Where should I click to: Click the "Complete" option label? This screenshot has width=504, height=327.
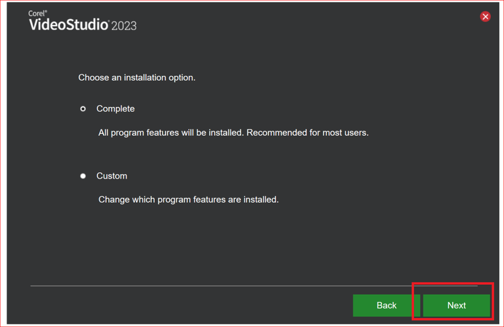pyautogui.click(x=115, y=108)
